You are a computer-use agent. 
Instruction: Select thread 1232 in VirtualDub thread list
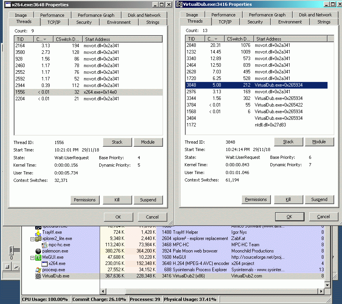tap(256, 52)
